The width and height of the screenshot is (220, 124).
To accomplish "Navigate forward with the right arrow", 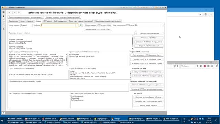I will [19, 13].
